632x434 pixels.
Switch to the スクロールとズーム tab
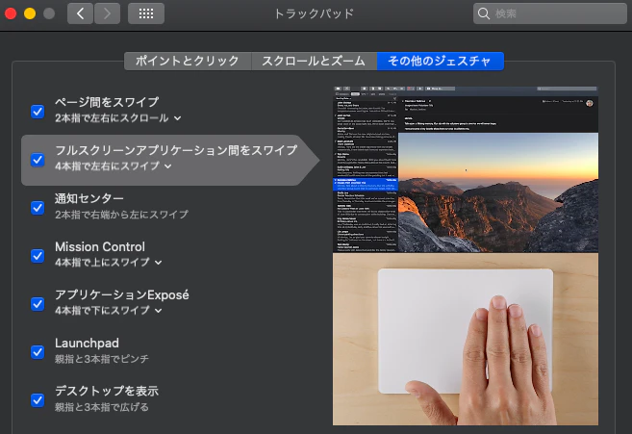pos(314,61)
